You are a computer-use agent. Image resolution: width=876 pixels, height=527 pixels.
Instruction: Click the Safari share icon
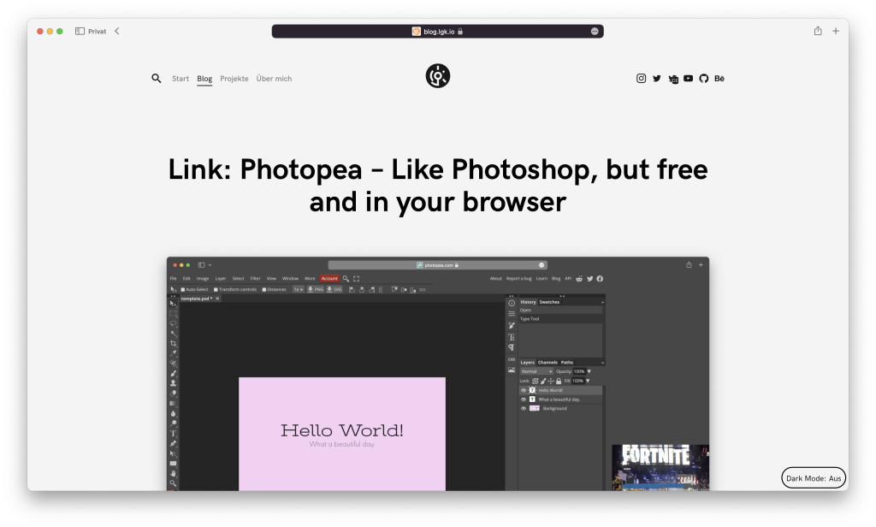coord(818,31)
